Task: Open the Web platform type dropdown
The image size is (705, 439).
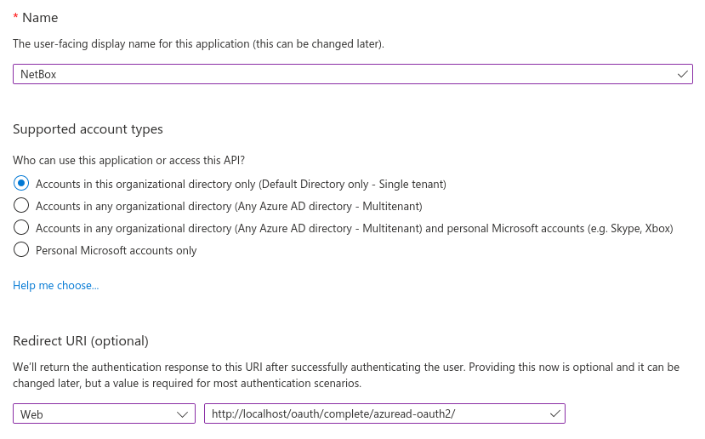Action: click(x=104, y=414)
